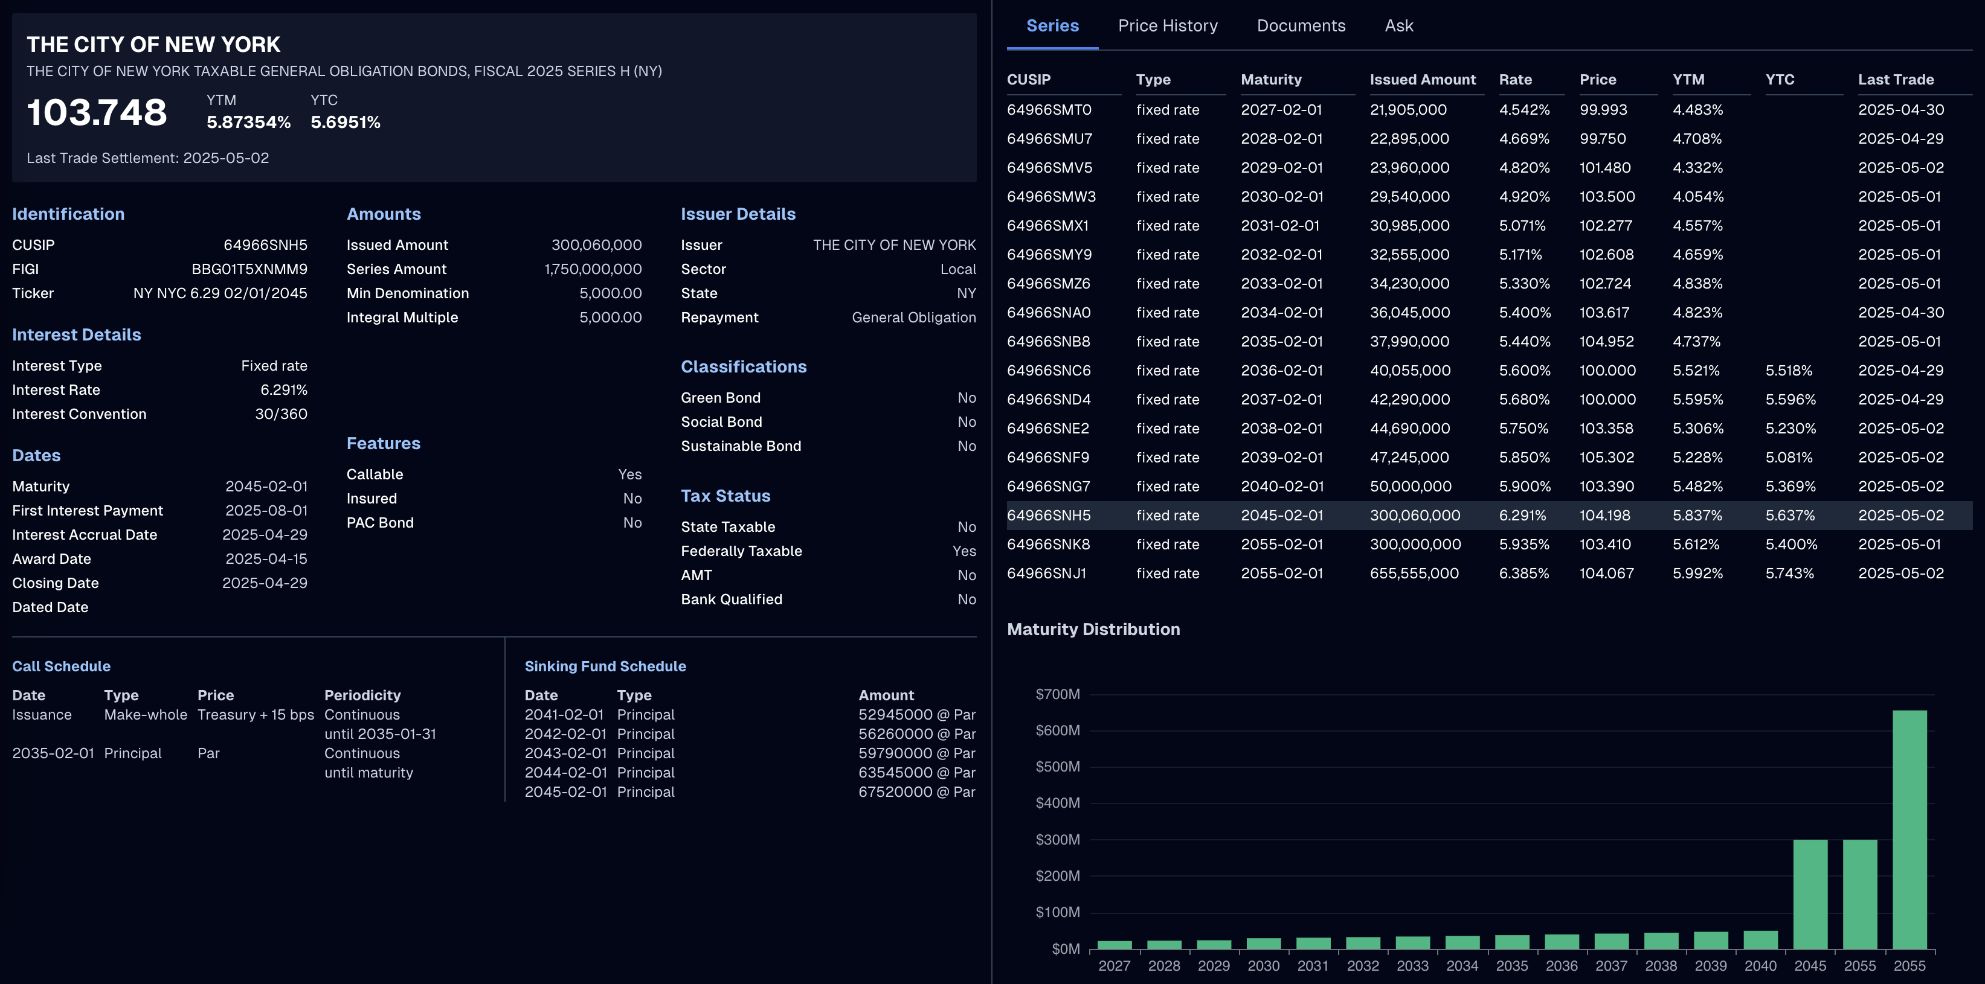Viewport: 1985px width, 984px height.
Task: Click Series Amount value 1,750,000,000
Action: pos(593,269)
